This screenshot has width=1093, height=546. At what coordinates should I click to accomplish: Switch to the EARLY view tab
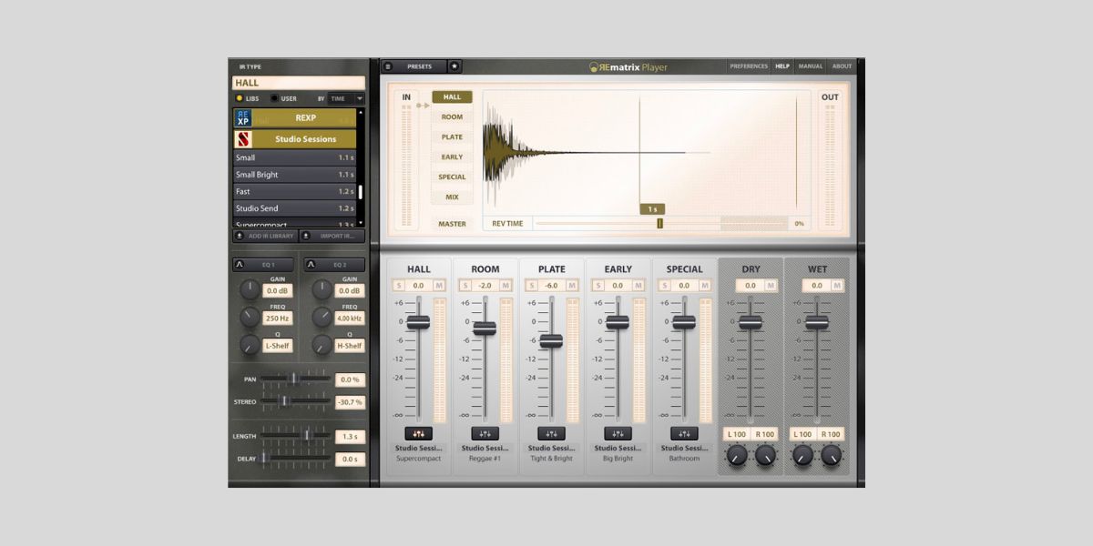(452, 157)
